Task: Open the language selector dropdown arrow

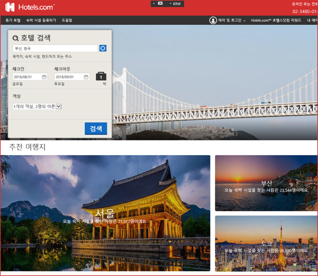Action: (154, 4)
